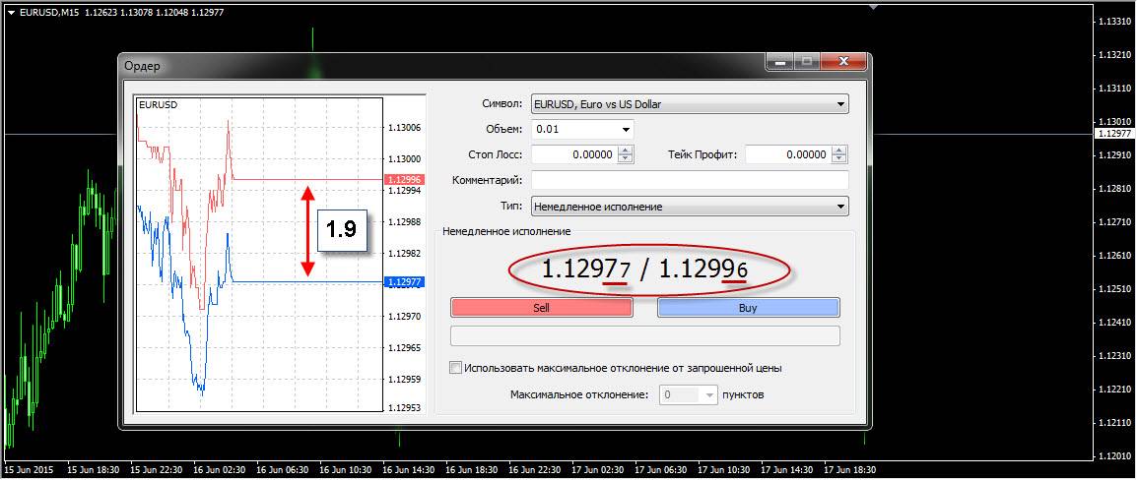Viewport: 1137px width, 480px height.
Task: Click the blue Buy button
Action: tap(749, 308)
